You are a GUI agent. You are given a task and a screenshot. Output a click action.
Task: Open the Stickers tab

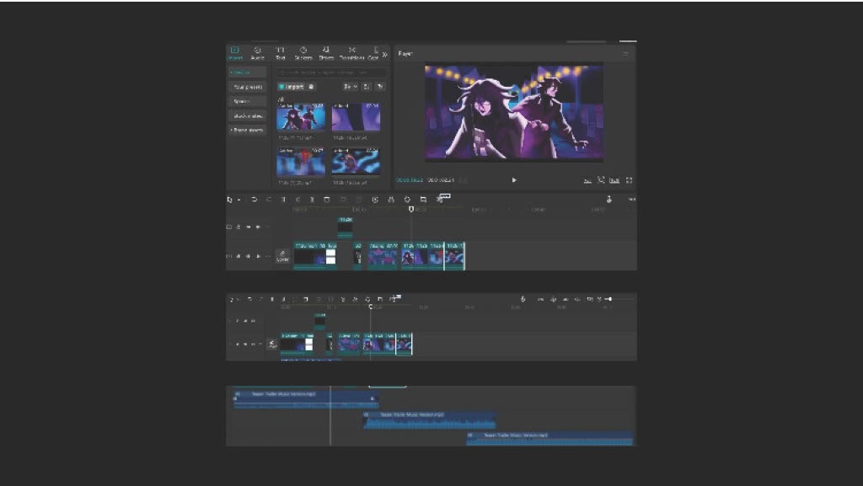303,53
